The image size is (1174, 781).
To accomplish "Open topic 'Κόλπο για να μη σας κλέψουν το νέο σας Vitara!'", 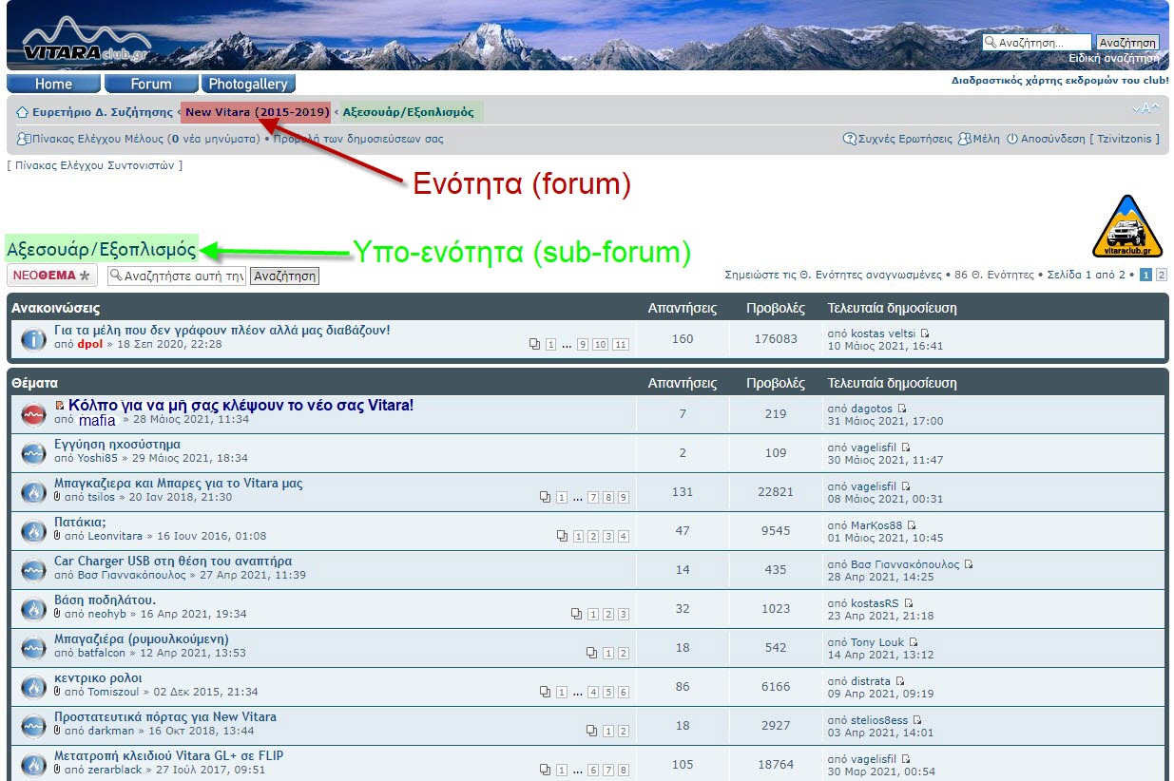I will point(241,406).
